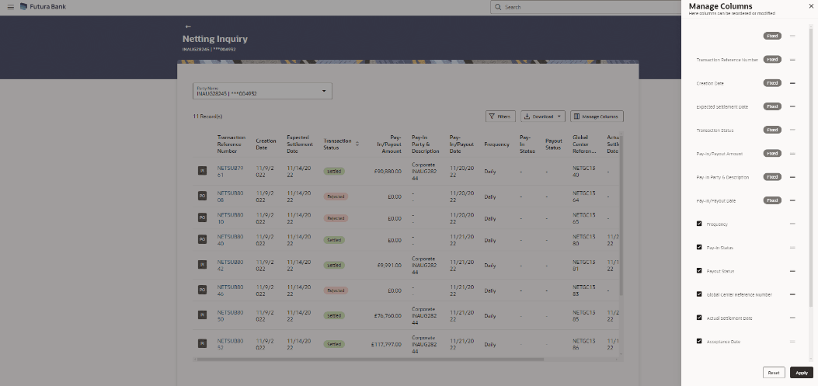Reset the column settings
The image size is (818, 386).
[774, 373]
